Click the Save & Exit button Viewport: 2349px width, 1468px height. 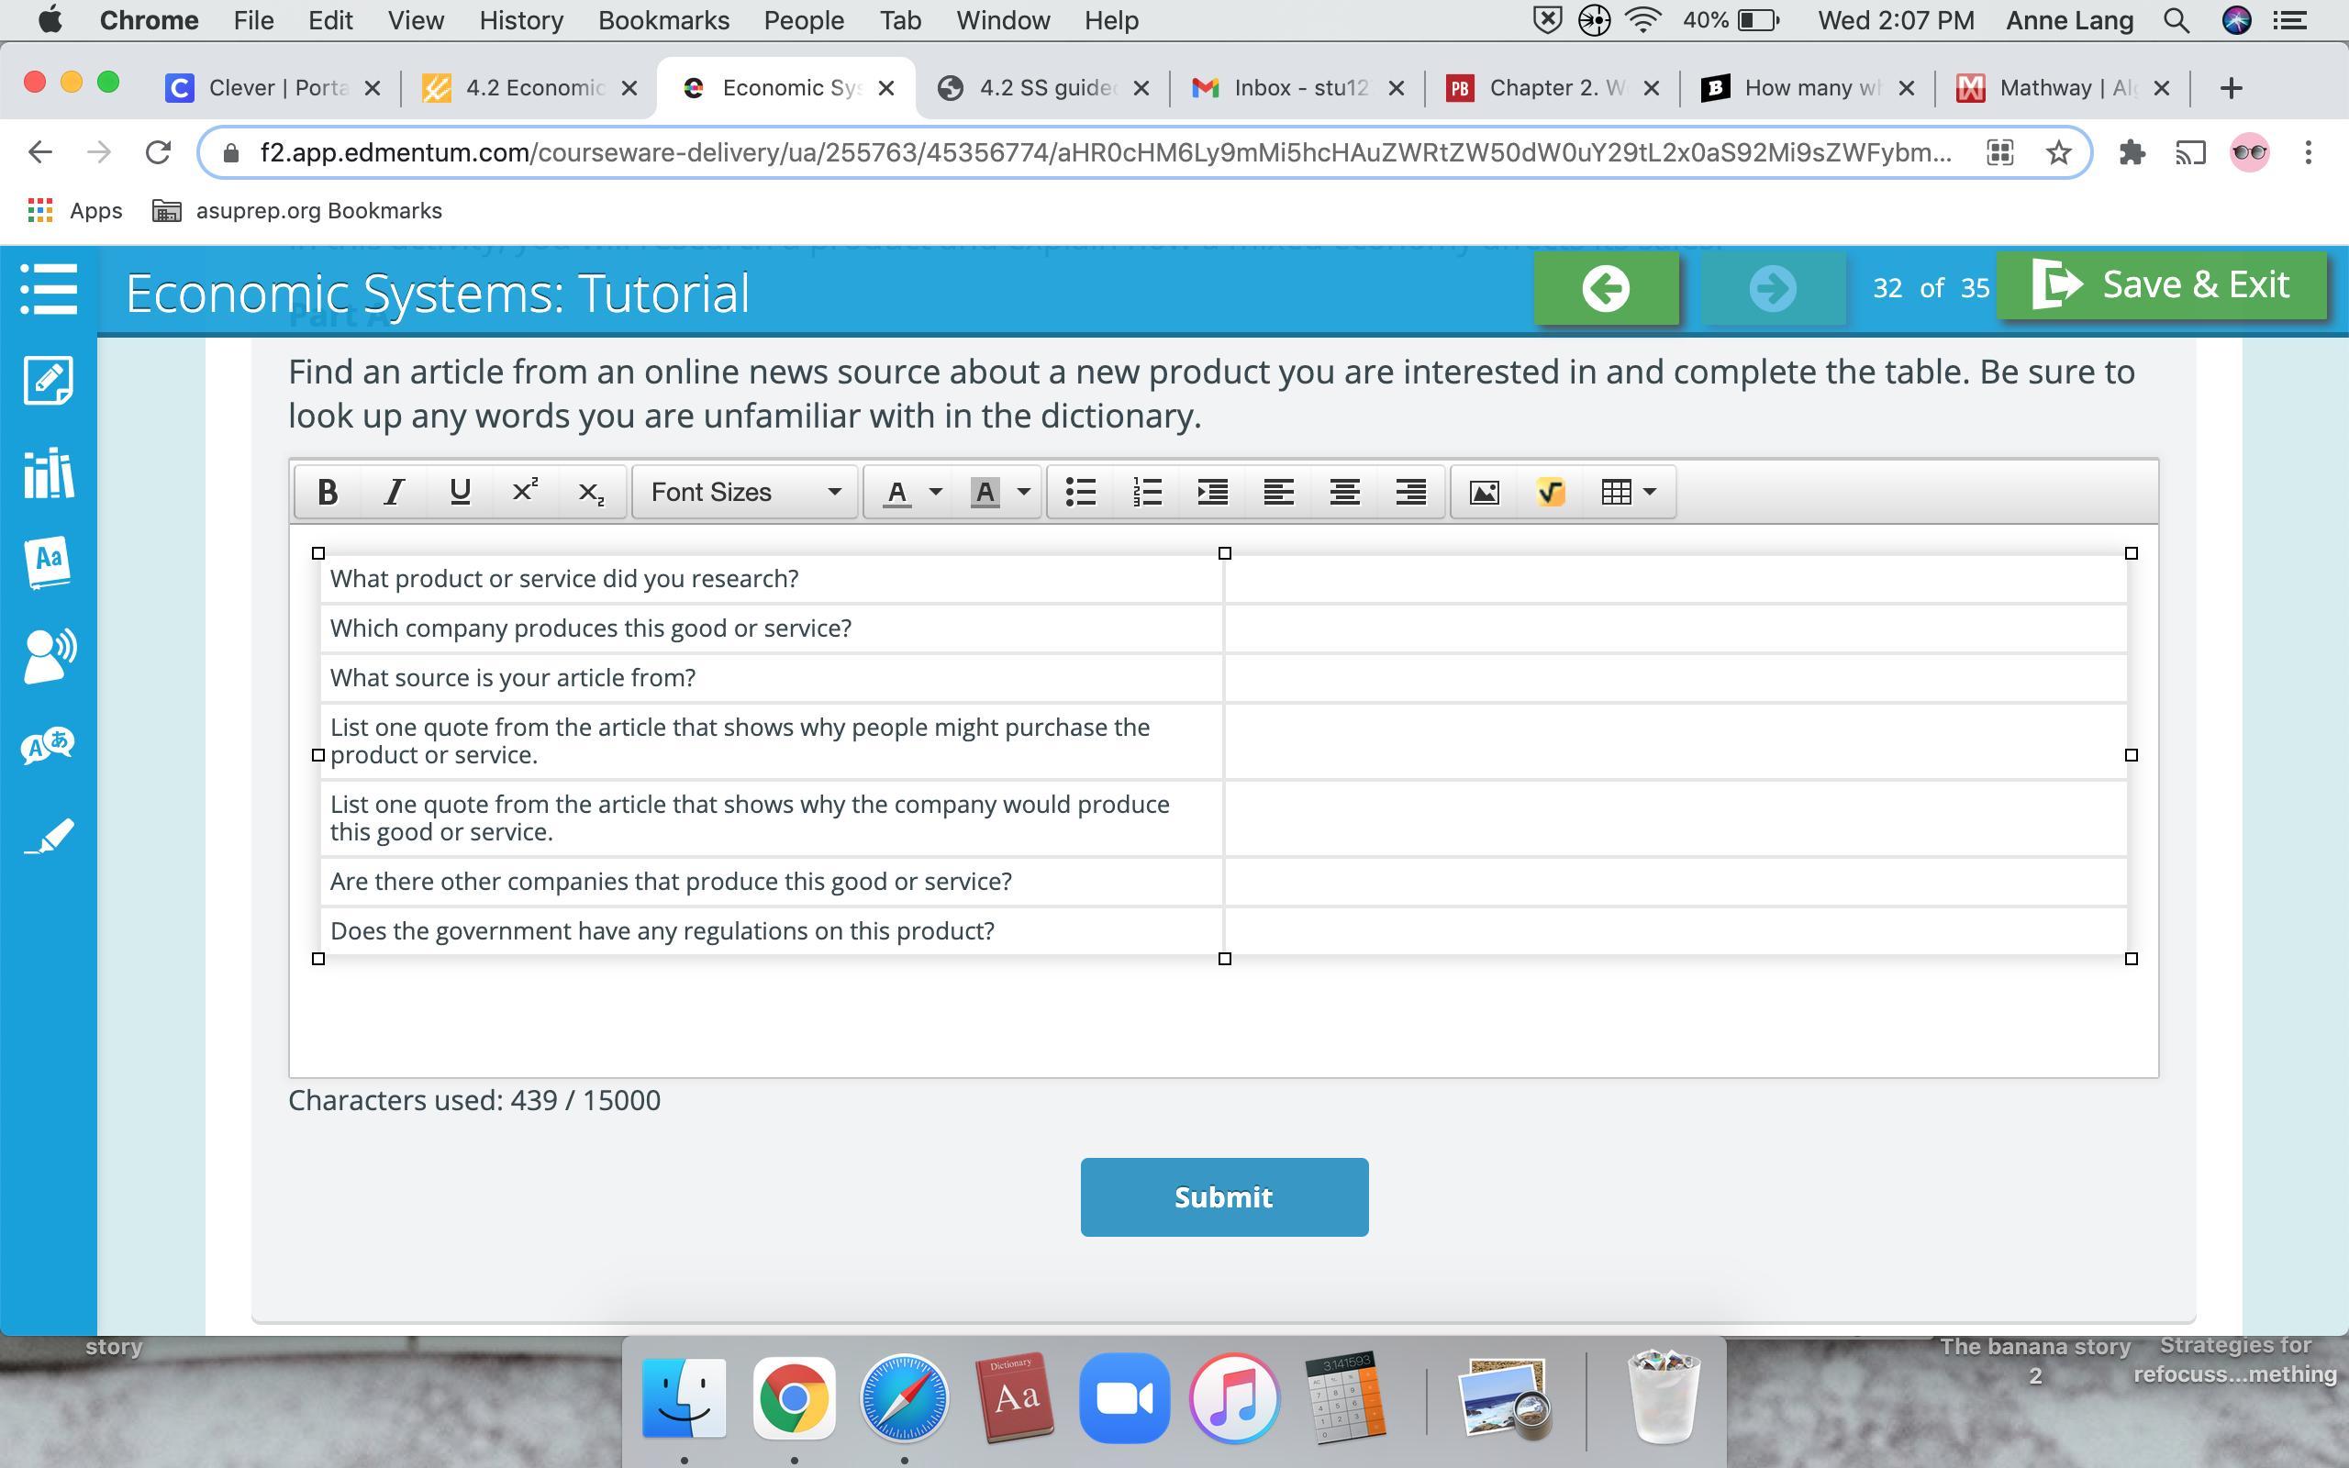[x=2161, y=285]
